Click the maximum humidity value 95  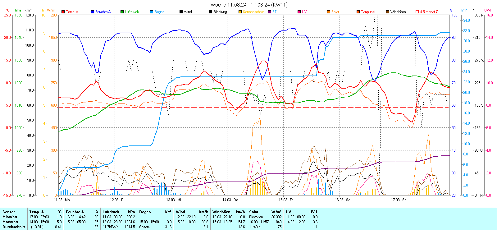96,222
